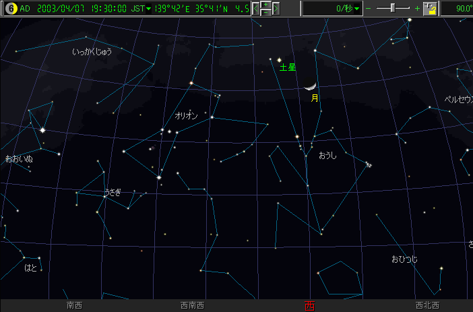Click the green minus stepper button
Screen dimensions: 473x312
click(x=266, y=13)
